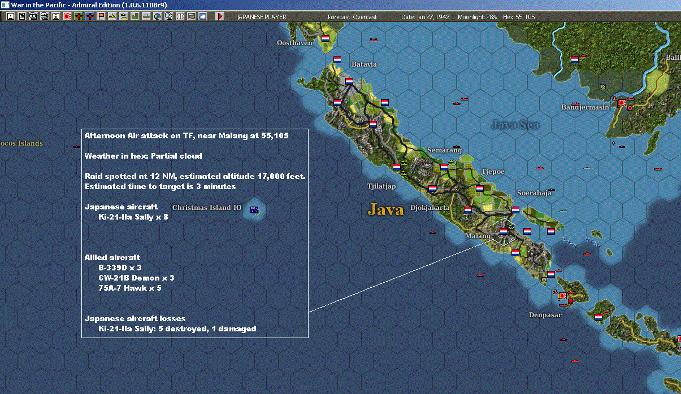The image size is (681, 394).
Task: Click the globe toolbar icon
Action: pyautogui.click(x=158, y=16)
